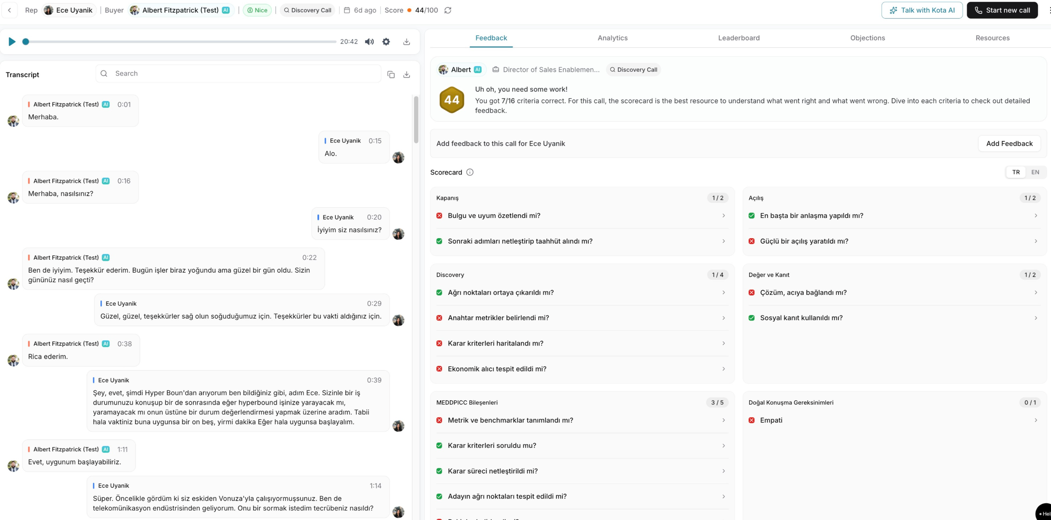Viewport: 1051px width, 520px height.
Task: Open the Resources tab
Action: [992, 38]
